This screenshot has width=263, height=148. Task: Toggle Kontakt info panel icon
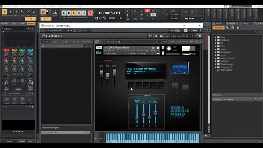[199, 36]
